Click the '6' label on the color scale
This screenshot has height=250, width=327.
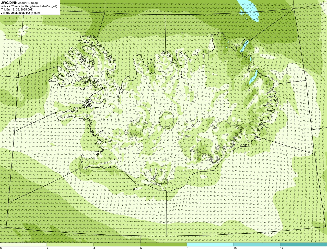(141, 248)
